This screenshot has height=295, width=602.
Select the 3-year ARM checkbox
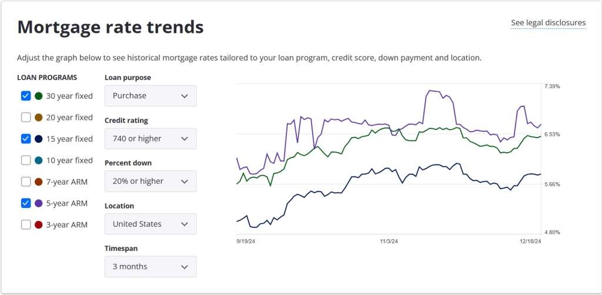tap(26, 224)
